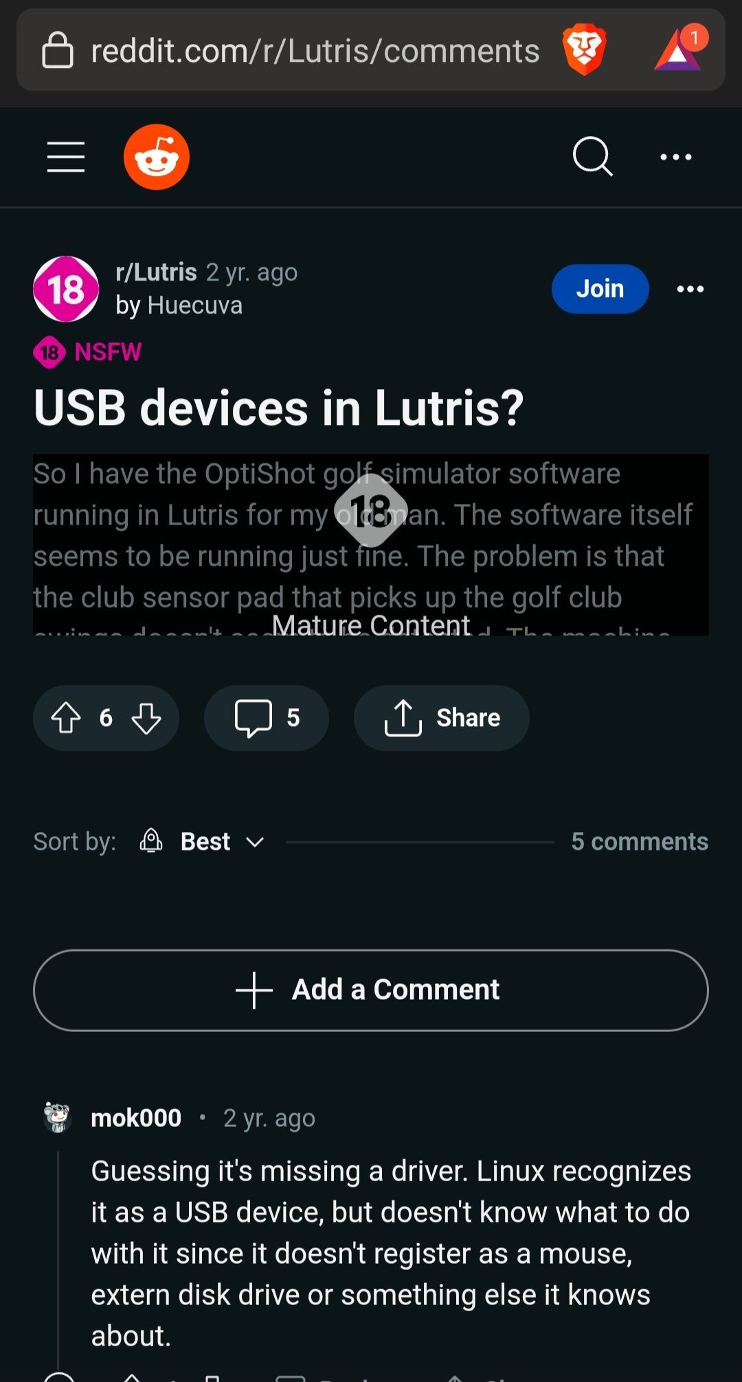742x1382 pixels.
Task: Reveal the blurred Mature Content text
Action: (371, 545)
